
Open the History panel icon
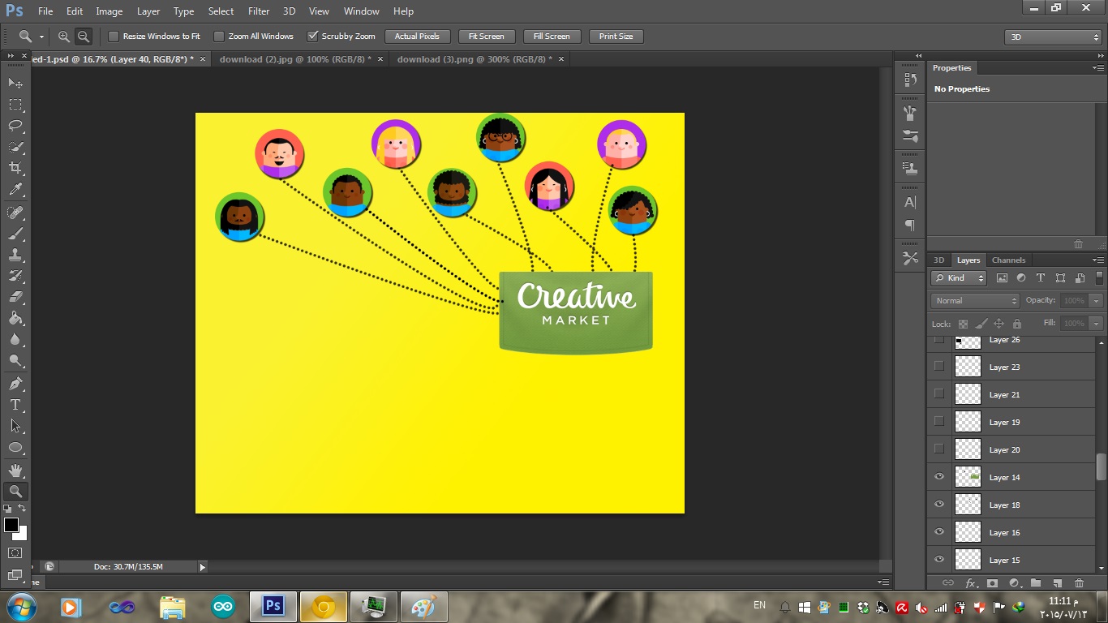pos(910,79)
